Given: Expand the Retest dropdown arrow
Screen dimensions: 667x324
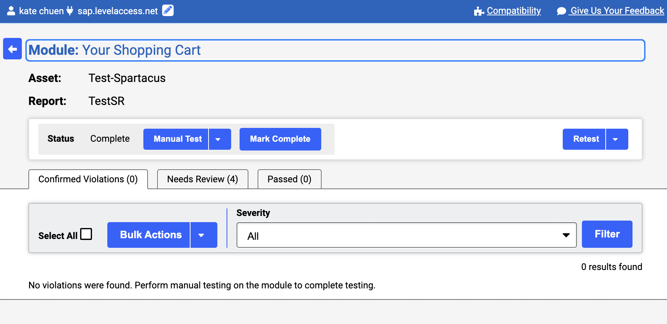Looking at the screenshot, I should (617, 139).
